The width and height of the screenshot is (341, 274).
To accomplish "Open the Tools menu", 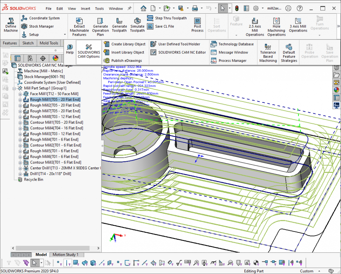I will 99,9.
